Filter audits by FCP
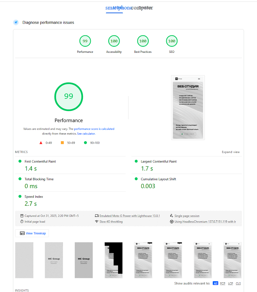 pos(223,283)
